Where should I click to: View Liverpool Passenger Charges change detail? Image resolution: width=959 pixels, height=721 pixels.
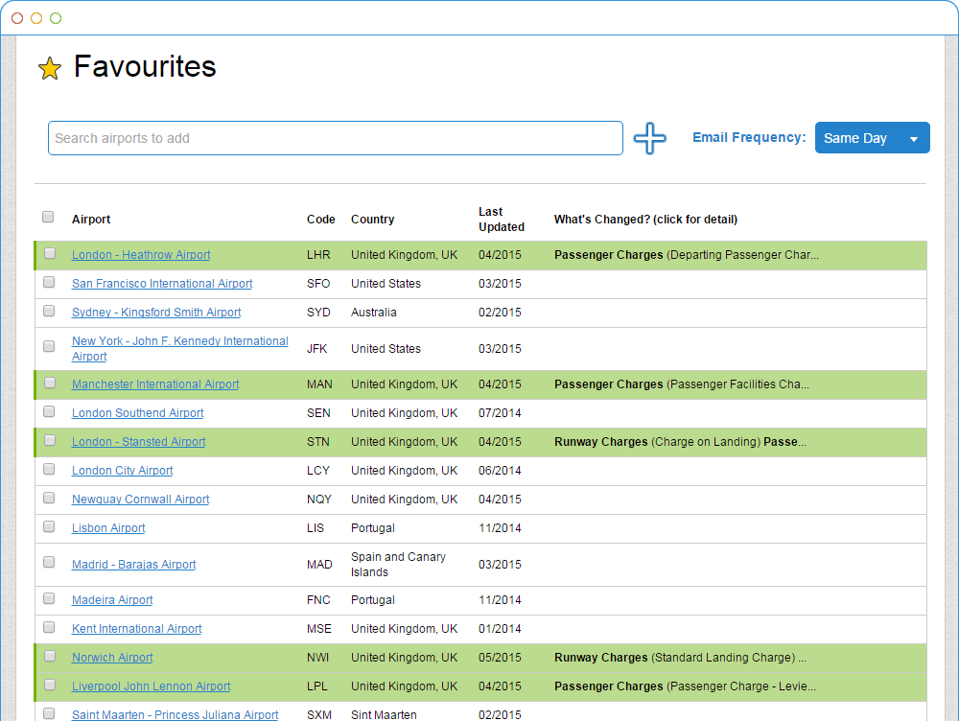pyautogui.click(x=685, y=686)
